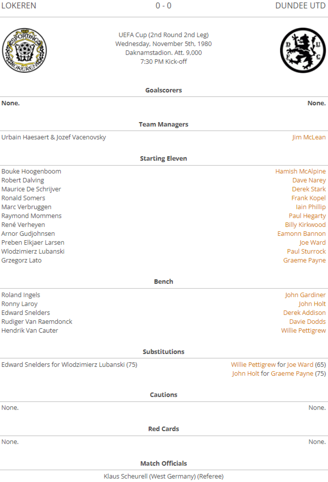The height and width of the screenshot is (482, 328).
Task: Select Eamonn Bannon player link
Action: click(x=302, y=233)
